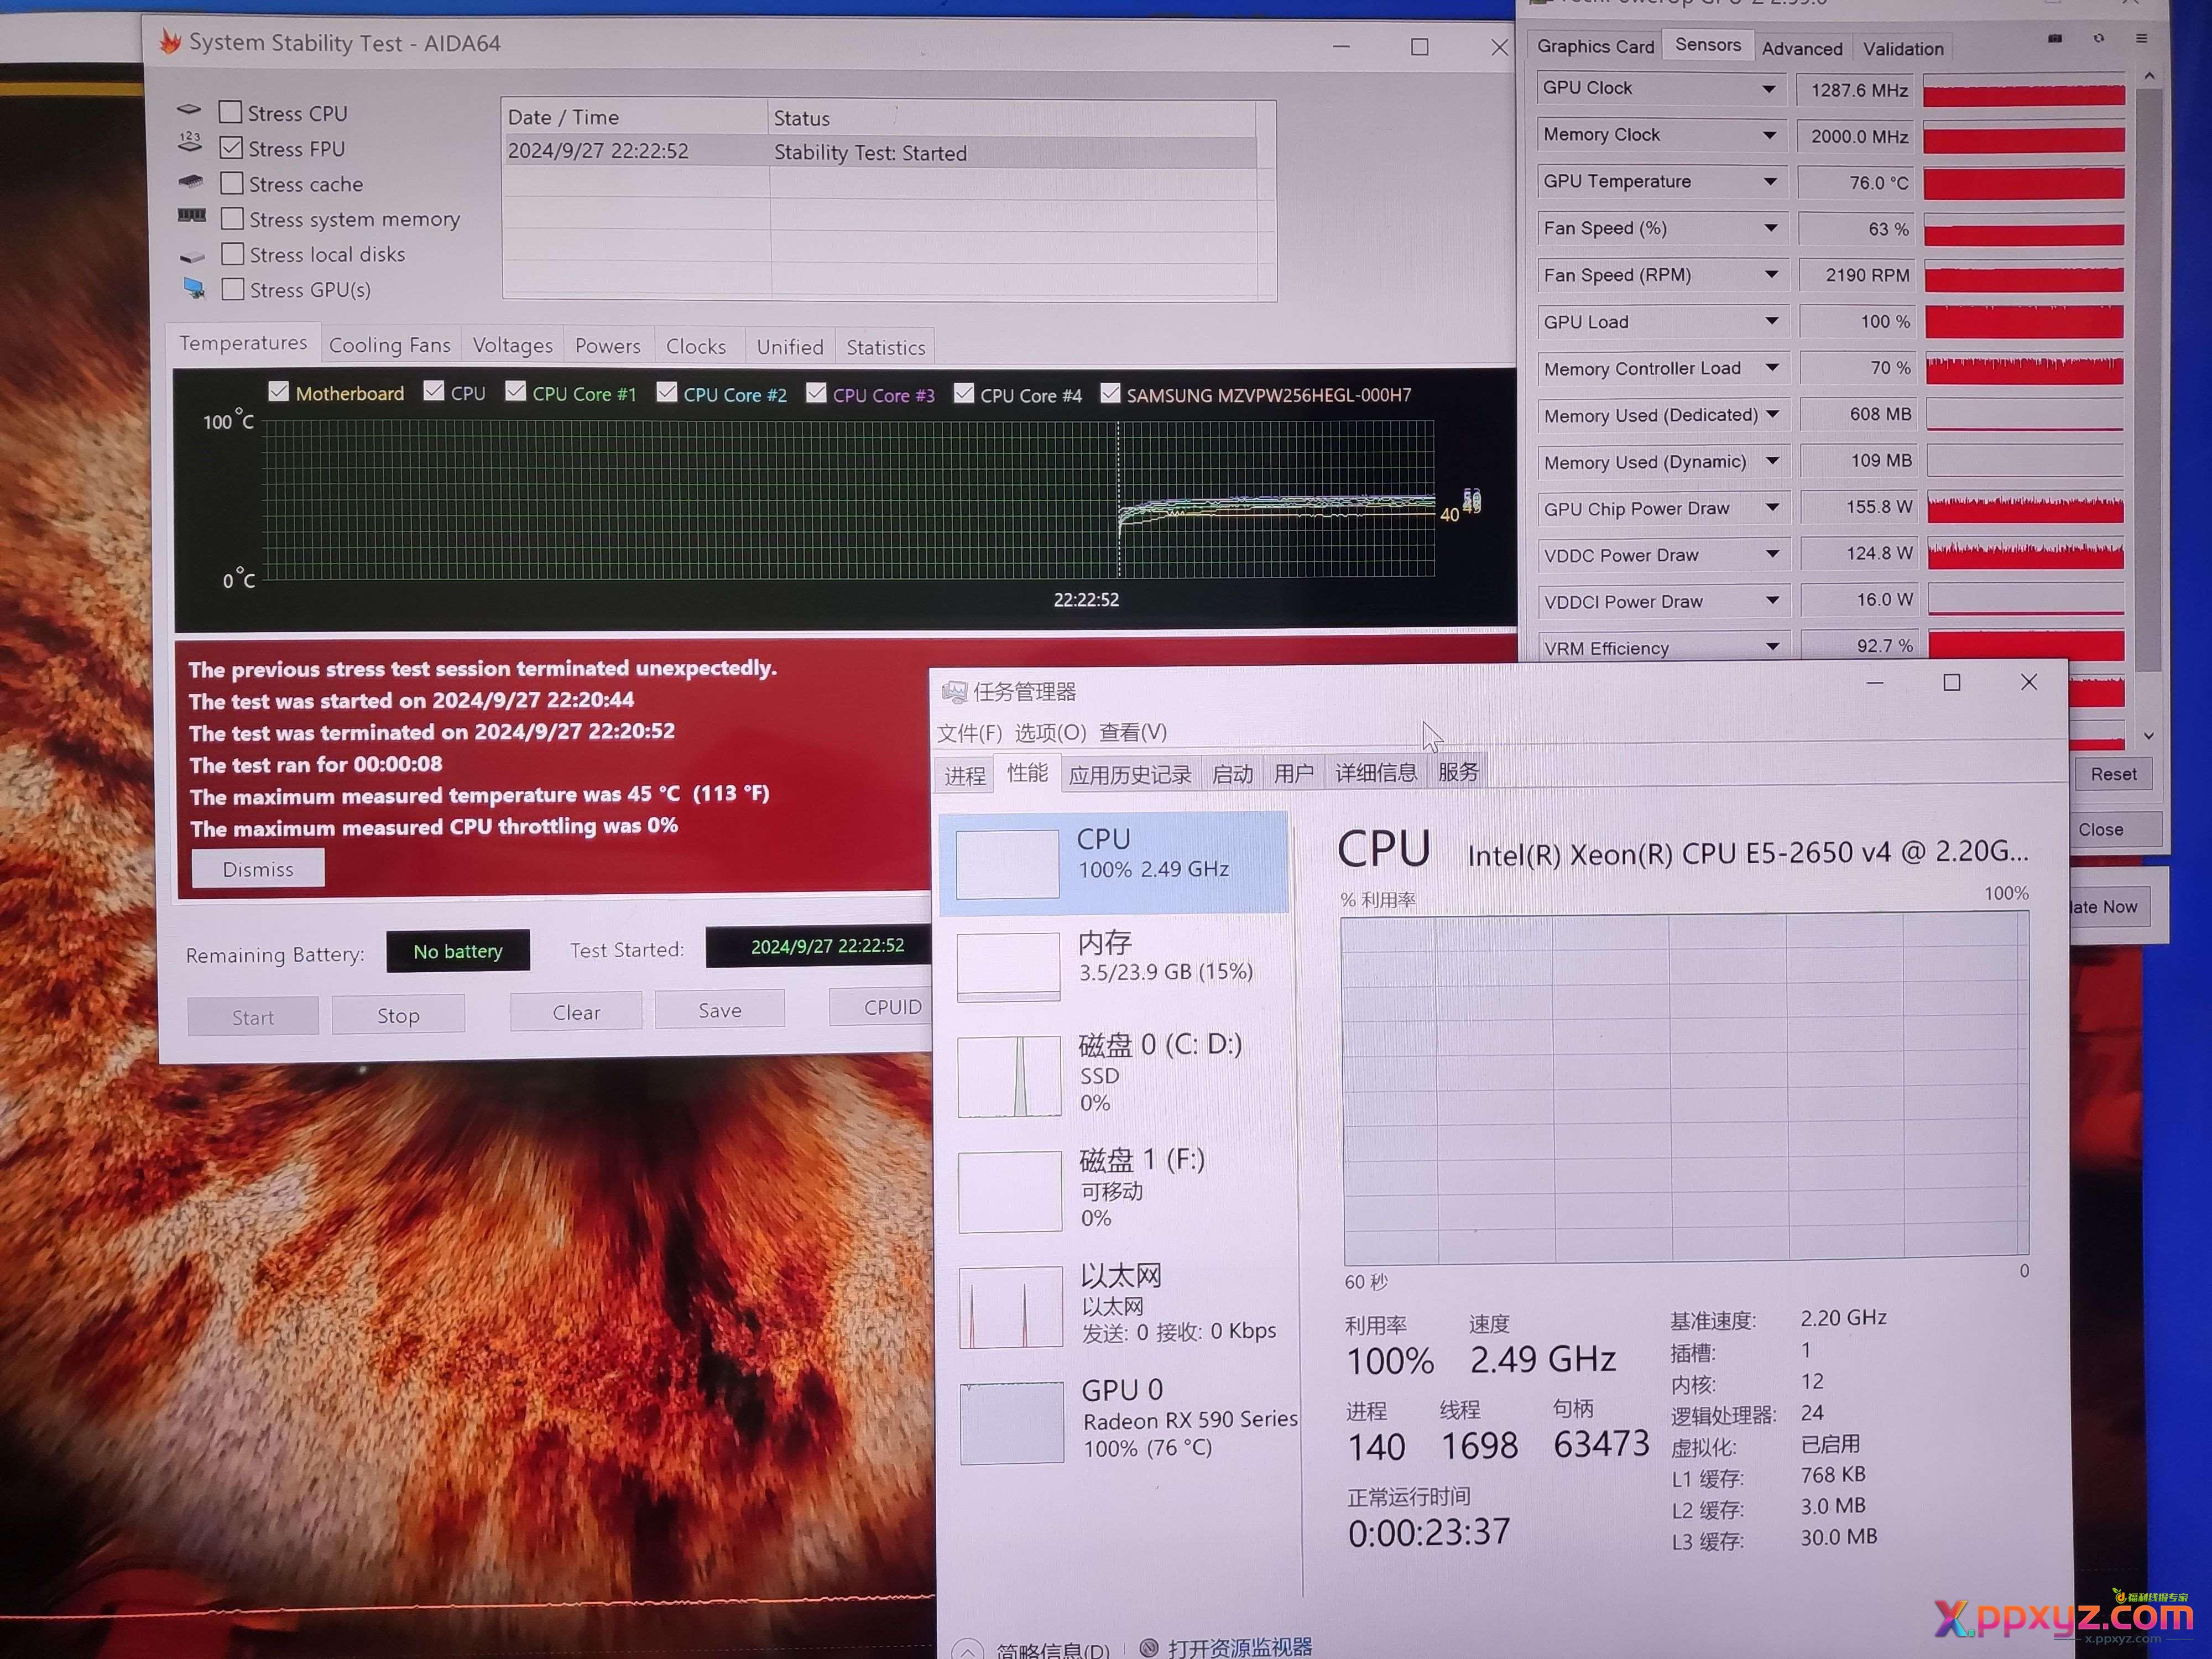Open the Statistics tab in AIDA64
2212x1659 pixels.
coord(885,347)
